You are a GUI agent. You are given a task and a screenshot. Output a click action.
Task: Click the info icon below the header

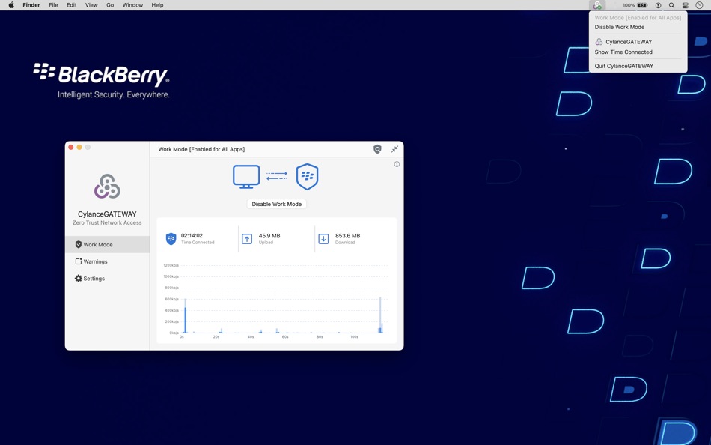(x=397, y=164)
